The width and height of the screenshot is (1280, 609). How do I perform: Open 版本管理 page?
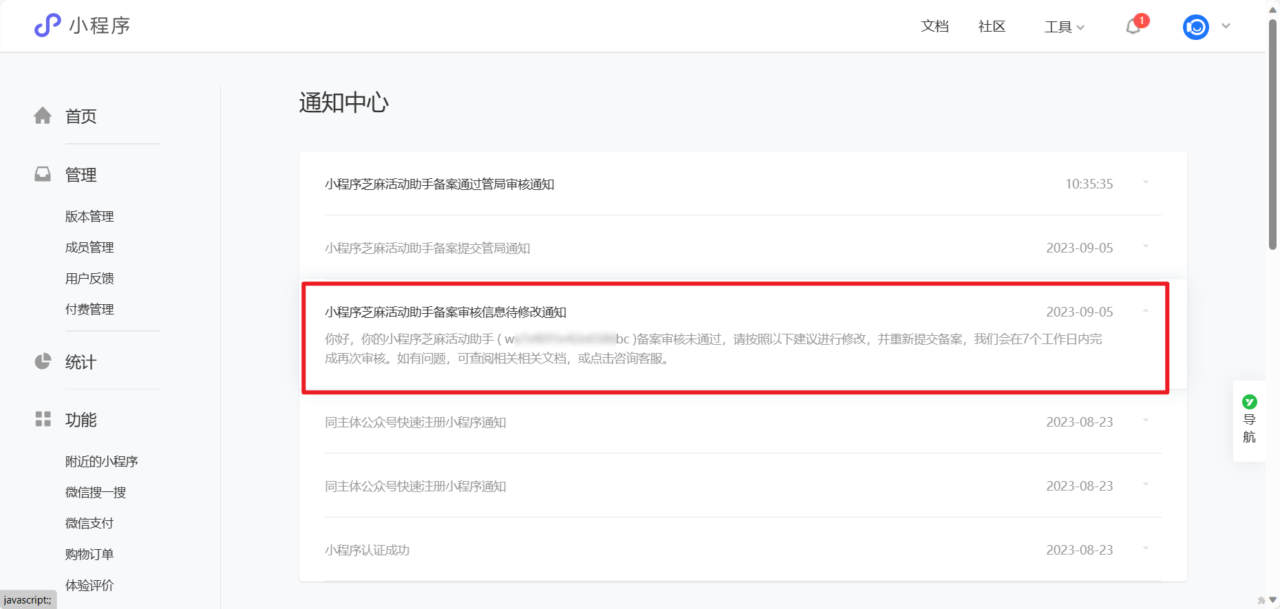(x=89, y=216)
